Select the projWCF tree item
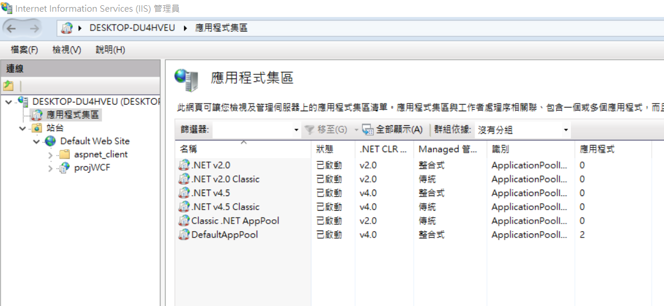 92,168
